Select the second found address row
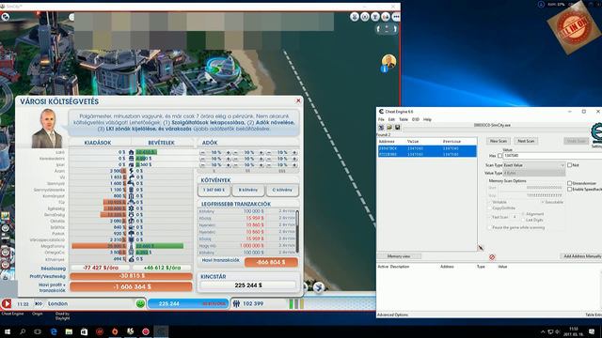The height and width of the screenshot is (338, 602). pyautogui.click(x=426, y=154)
